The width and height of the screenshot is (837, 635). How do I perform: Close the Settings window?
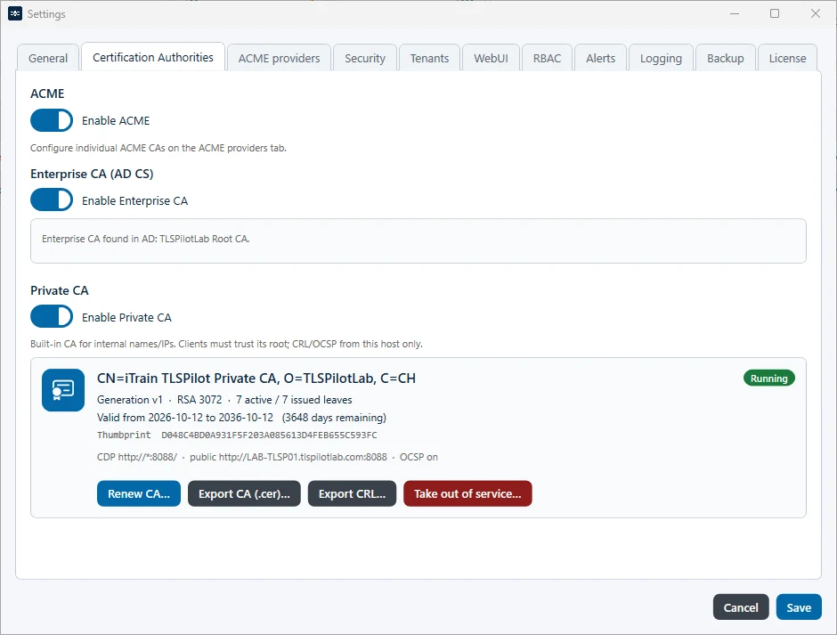tap(815, 14)
